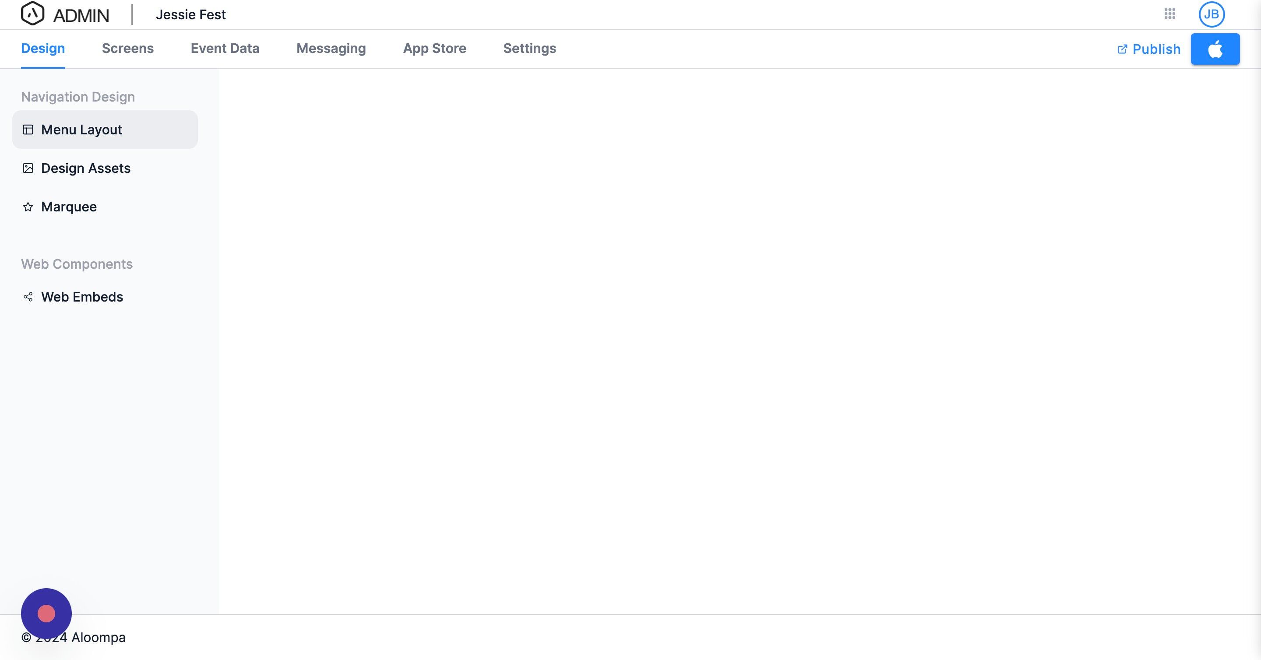Image resolution: width=1261 pixels, height=660 pixels.
Task: Go to the Messaging tab
Action: pos(331,49)
